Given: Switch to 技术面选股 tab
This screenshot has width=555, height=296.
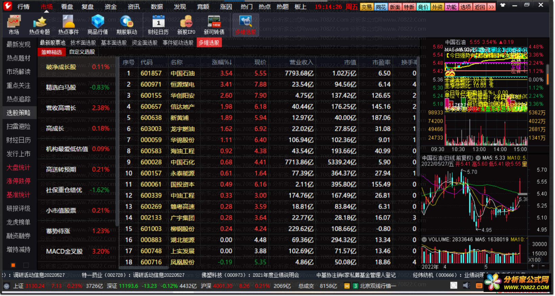Looking at the screenshot, I should tap(83, 43).
